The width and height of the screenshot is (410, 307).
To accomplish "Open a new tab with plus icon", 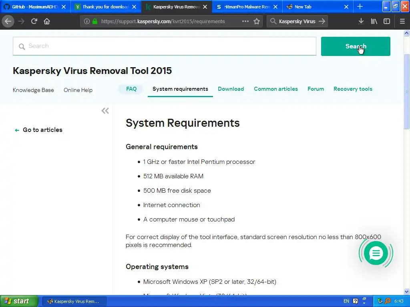I will click(x=360, y=6).
